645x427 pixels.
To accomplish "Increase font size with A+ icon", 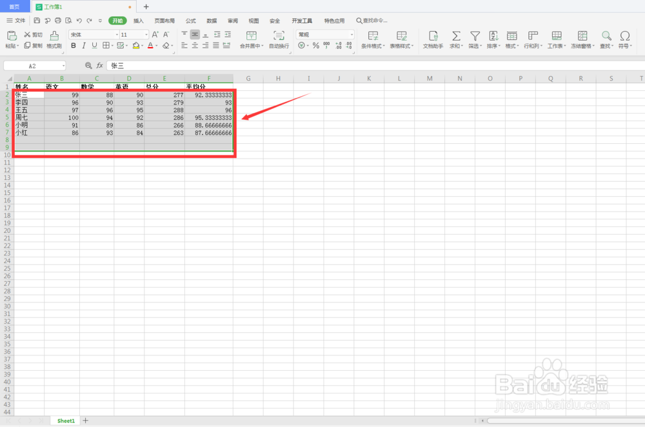I will [155, 35].
